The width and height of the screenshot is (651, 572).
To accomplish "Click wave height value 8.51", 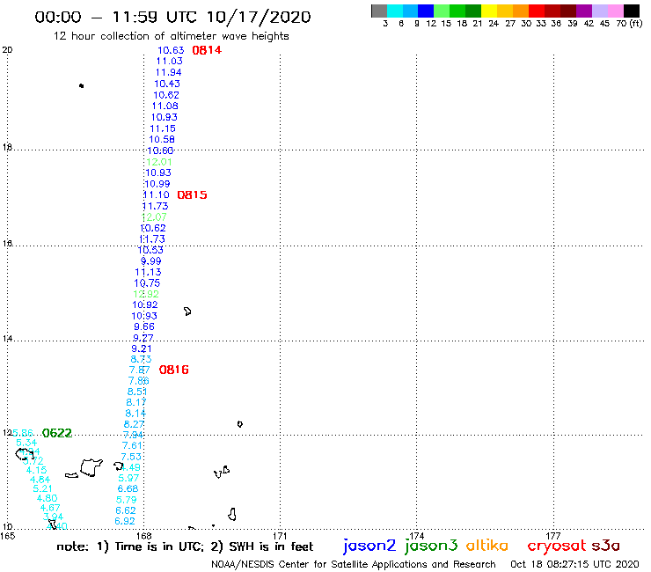I will pyautogui.click(x=137, y=392).
